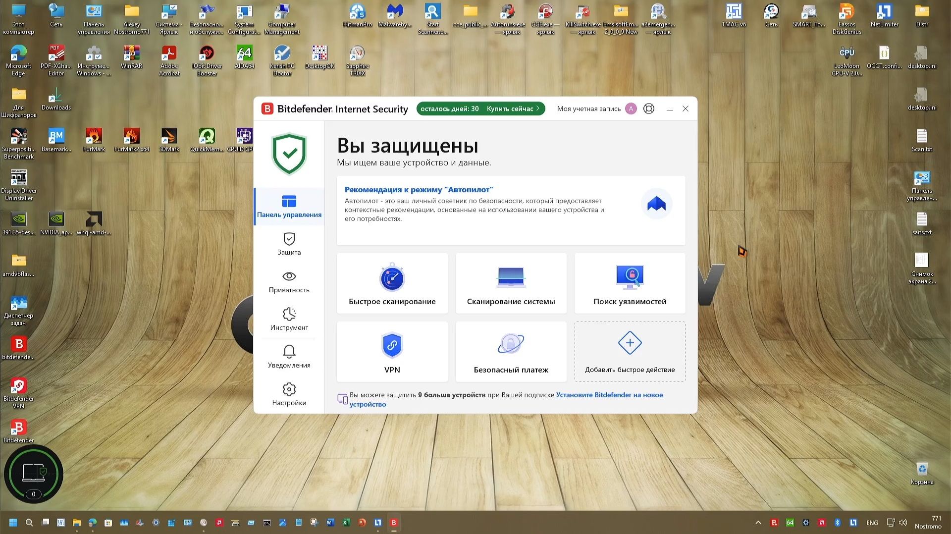Go to Приватность section
Image resolution: width=951 pixels, height=534 pixels.
289,282
